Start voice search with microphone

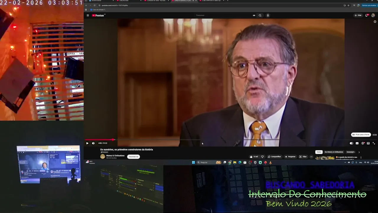coord(268,15)
